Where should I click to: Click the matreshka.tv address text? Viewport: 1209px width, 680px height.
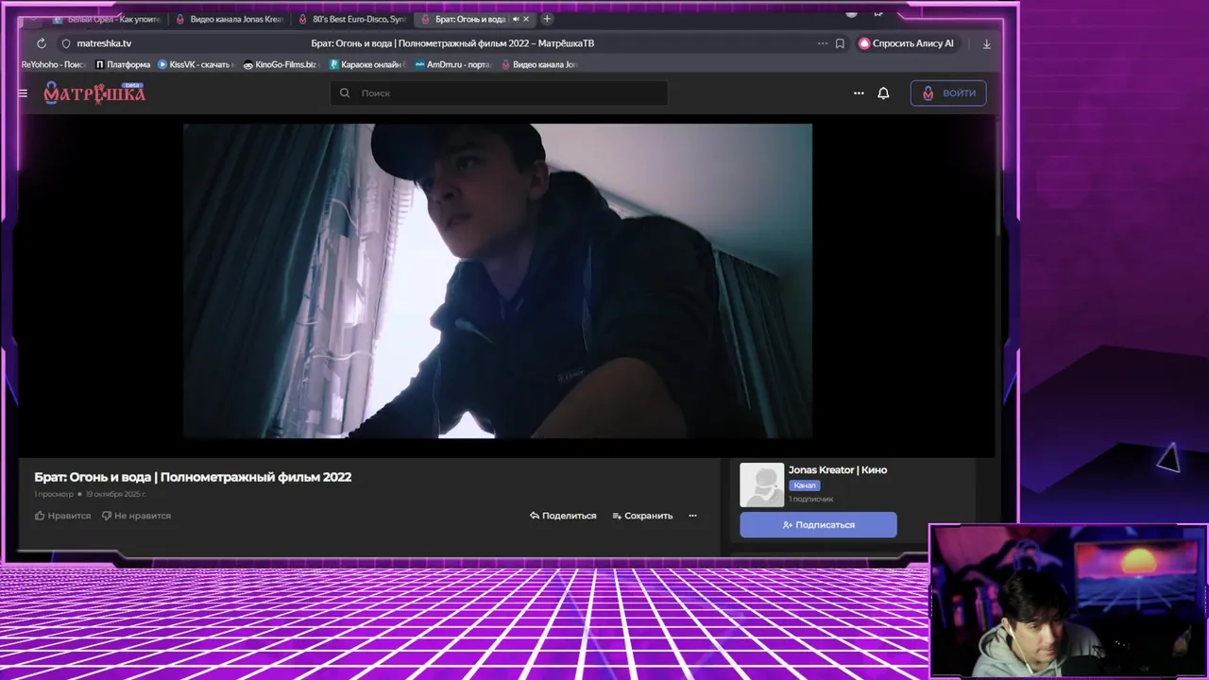(104, 43)
